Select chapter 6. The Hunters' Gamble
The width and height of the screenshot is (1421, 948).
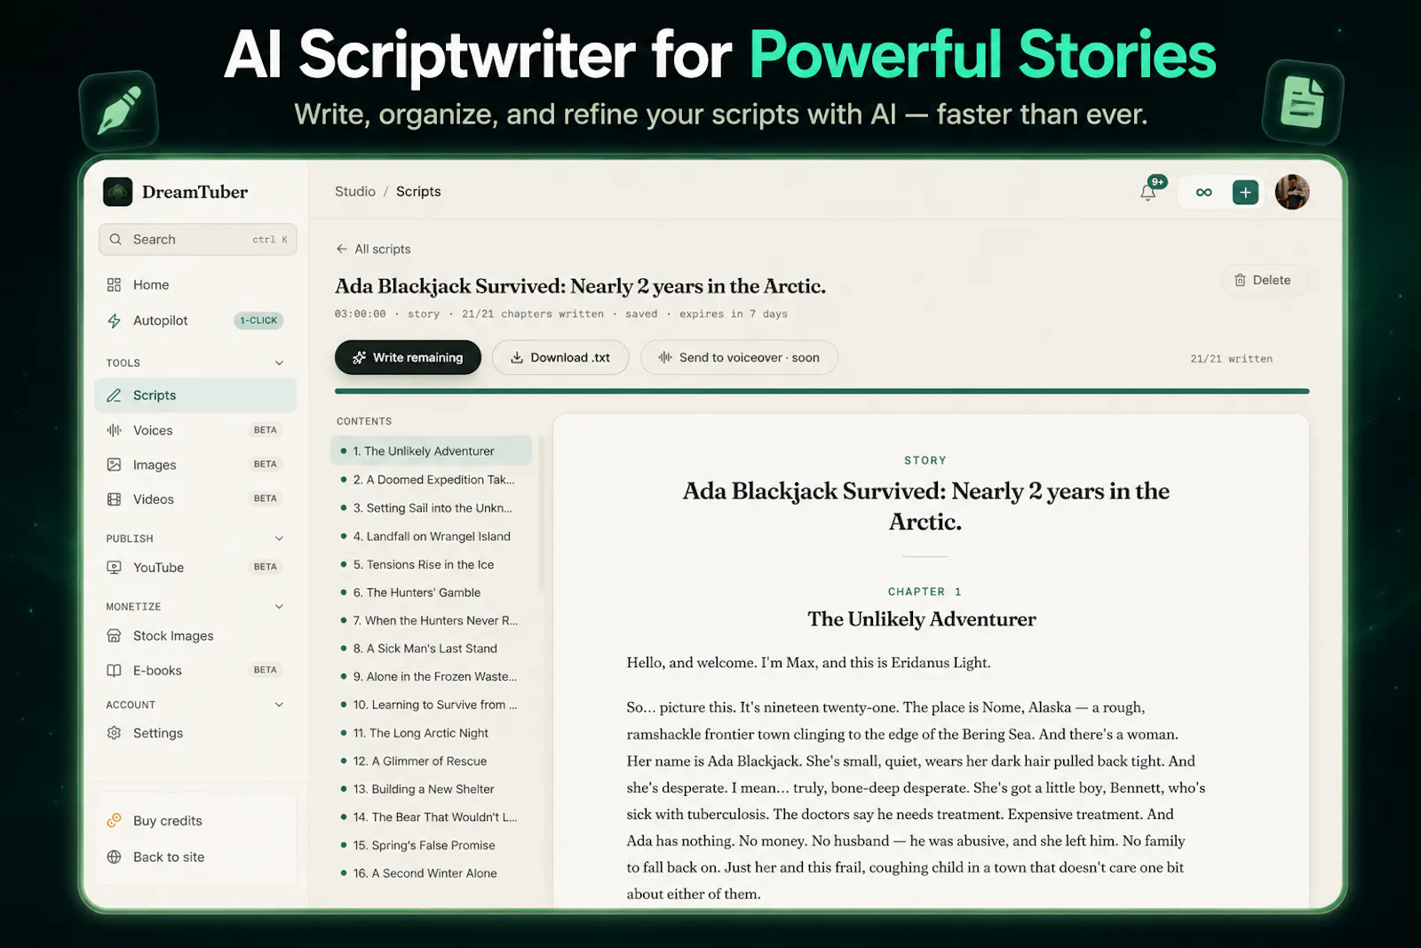pyautogui.click(x=431, y=593)
